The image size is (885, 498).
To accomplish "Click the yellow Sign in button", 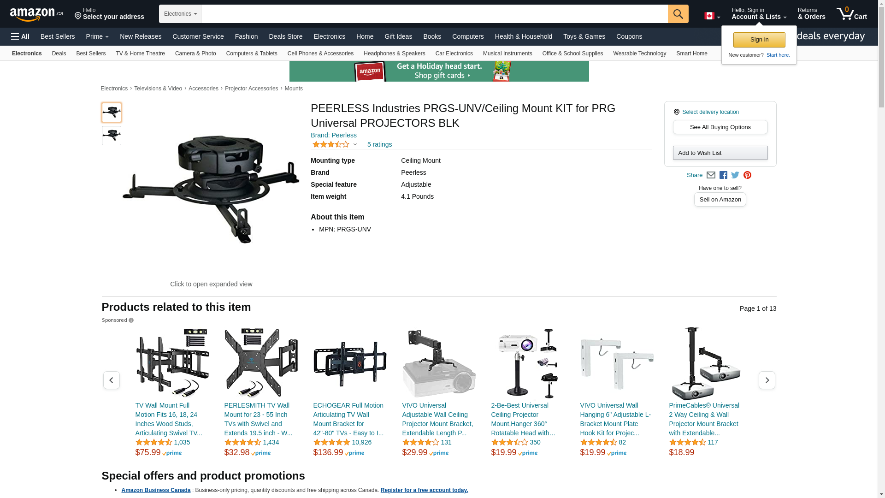I will point(759,40).
